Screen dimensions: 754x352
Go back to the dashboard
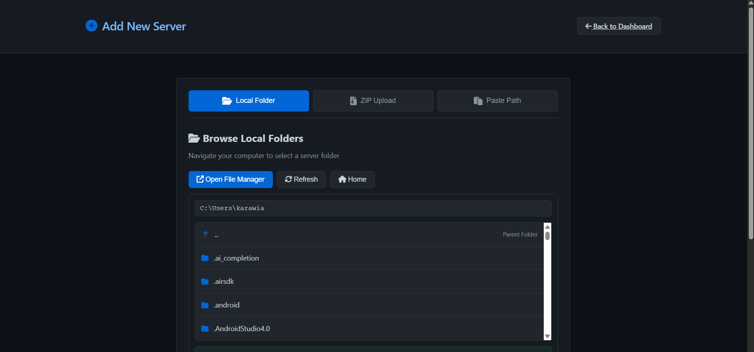[x=619, y=26]
